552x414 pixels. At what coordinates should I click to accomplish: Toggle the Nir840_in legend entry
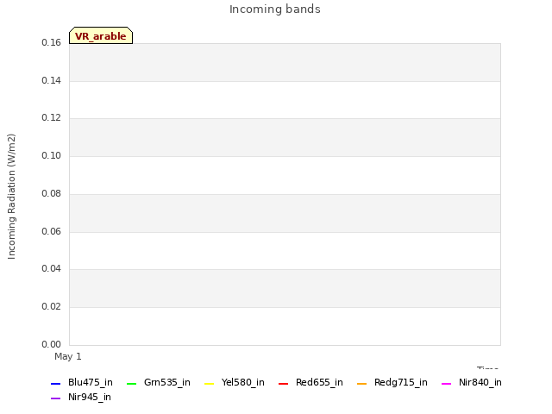pos(472,383)
